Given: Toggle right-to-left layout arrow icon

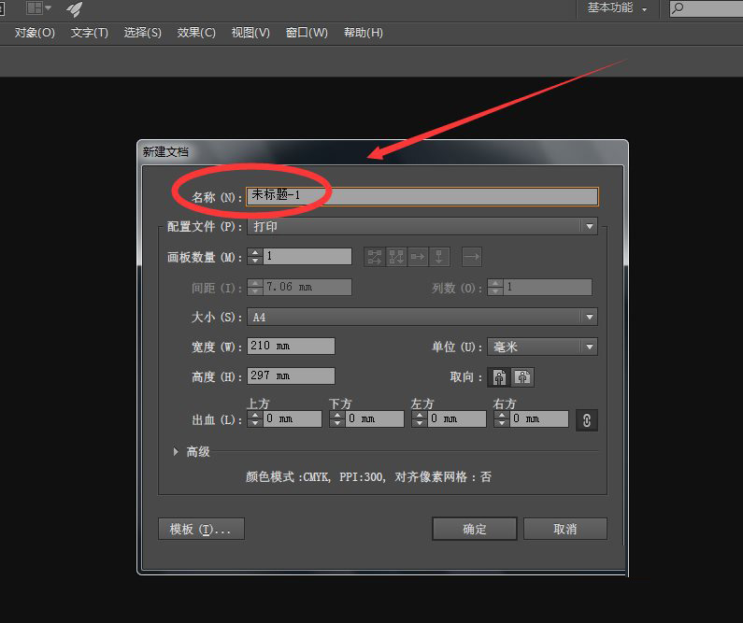Looking at the screenshot, I should coord(471,257).
